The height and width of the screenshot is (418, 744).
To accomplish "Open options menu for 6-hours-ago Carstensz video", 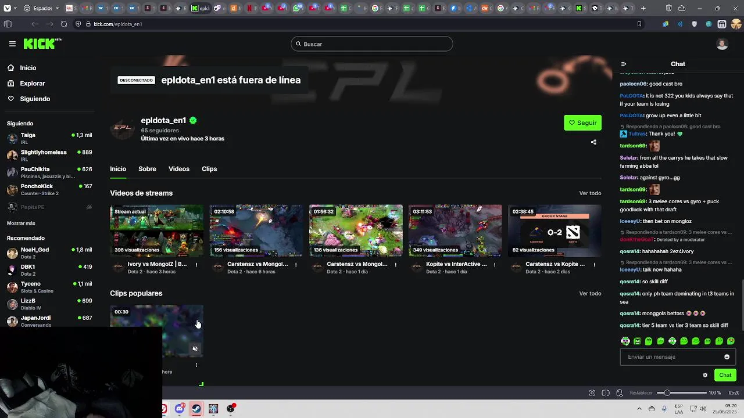I will [296, 265].
